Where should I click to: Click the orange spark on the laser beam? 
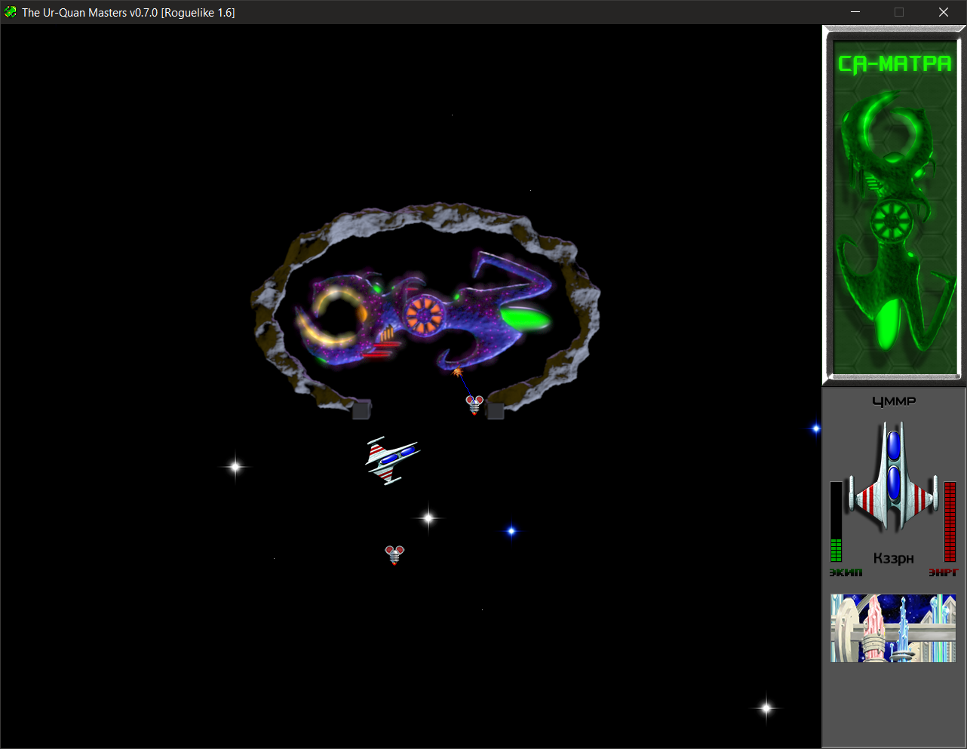tap(457, 372)
